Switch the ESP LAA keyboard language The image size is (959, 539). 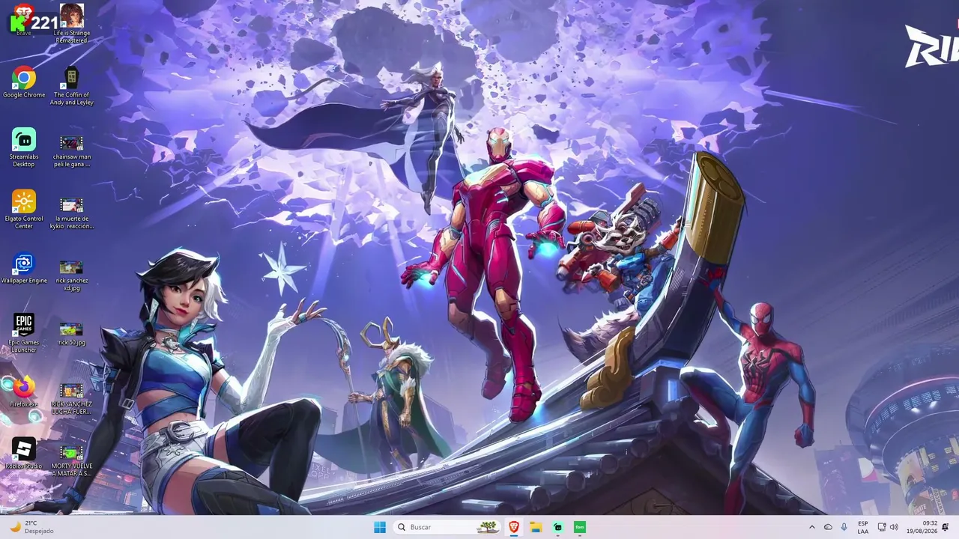click(863, 527)
